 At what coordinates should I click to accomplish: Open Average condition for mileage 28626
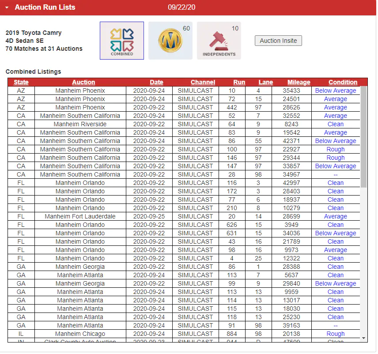[336, 107]
